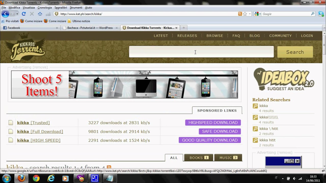Open the kikka [Full Download] link
The height and width of the screenshot is (183, 326).
tap(40, 131)
